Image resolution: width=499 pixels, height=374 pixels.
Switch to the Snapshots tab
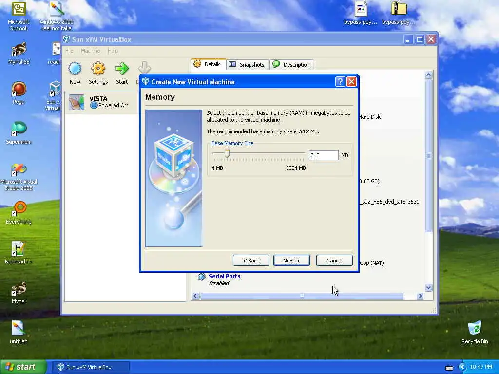(248, 65)
